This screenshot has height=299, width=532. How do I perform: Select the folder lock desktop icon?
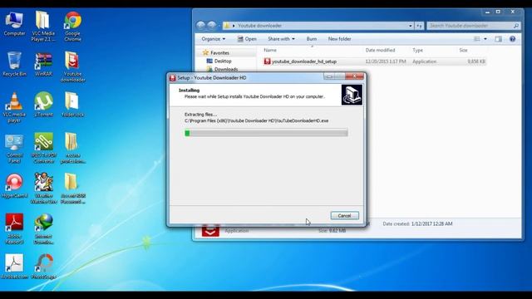point(72,104)
